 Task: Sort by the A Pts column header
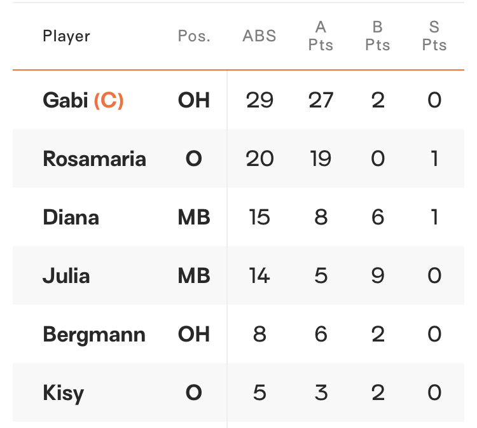click(321, 36)
